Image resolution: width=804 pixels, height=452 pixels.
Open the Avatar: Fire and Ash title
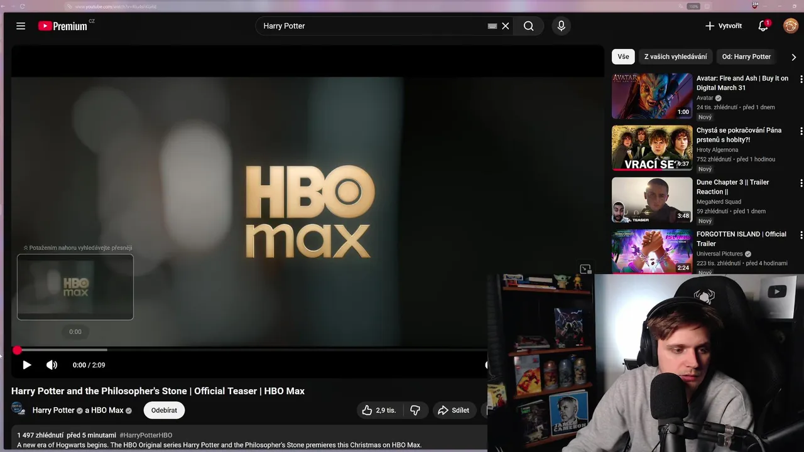[742, 83]
